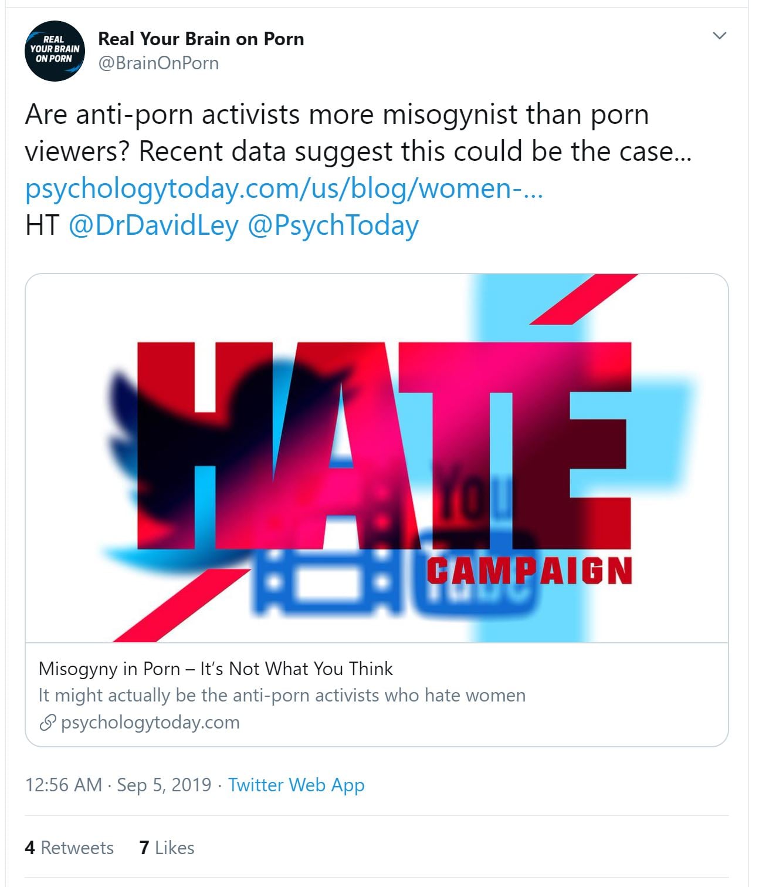Screen dimensions: 759x887
Task: Click the link chain icon in card footer
Action: 48,723
